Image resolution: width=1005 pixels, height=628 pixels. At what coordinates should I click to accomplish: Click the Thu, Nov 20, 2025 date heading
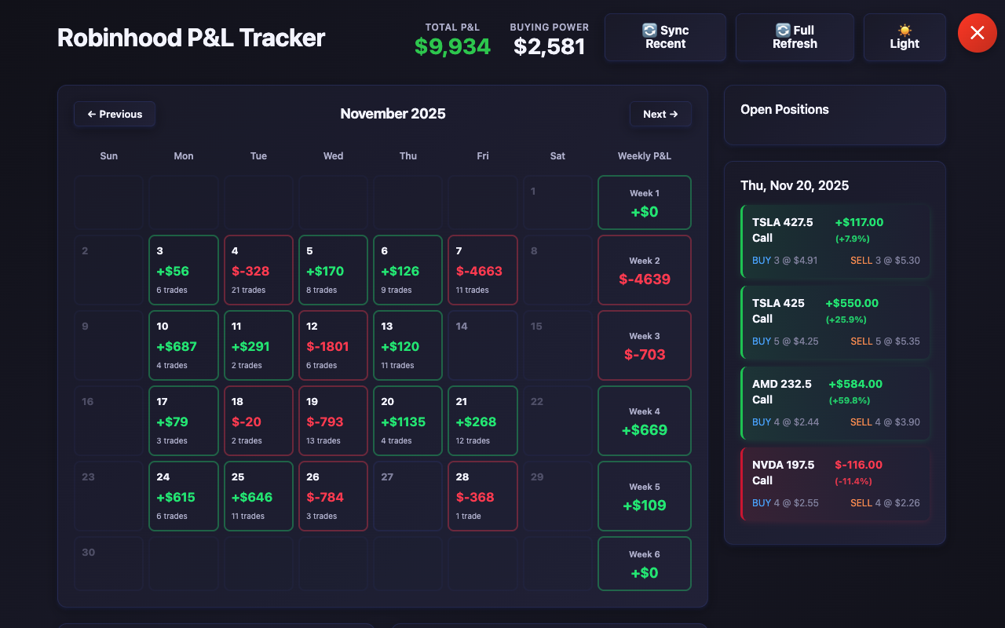(x=795, y=185)
